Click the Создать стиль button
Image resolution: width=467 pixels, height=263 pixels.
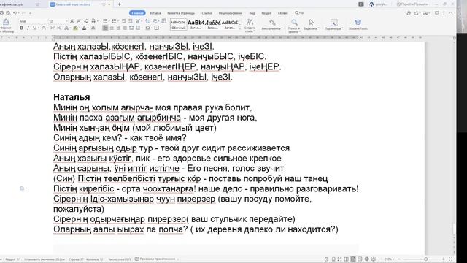[250, 26]
